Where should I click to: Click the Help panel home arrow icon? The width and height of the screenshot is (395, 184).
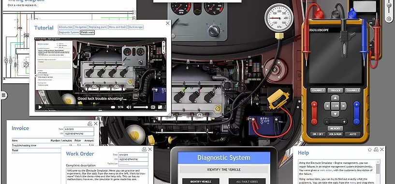(x=370, y=150)
